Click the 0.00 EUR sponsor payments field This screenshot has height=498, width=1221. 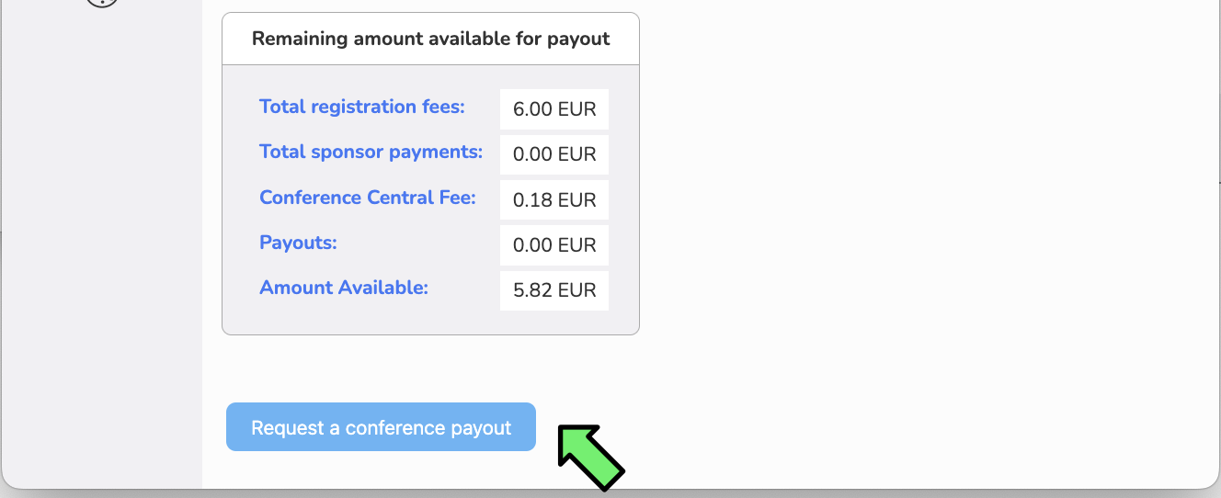(x=554, y=154)
